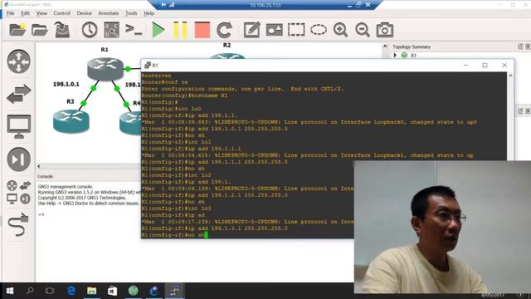The width and height of the screenshot is (531, 299).
Task: Select the Draw ellipse tool
Action: click(x=319, y=30)
